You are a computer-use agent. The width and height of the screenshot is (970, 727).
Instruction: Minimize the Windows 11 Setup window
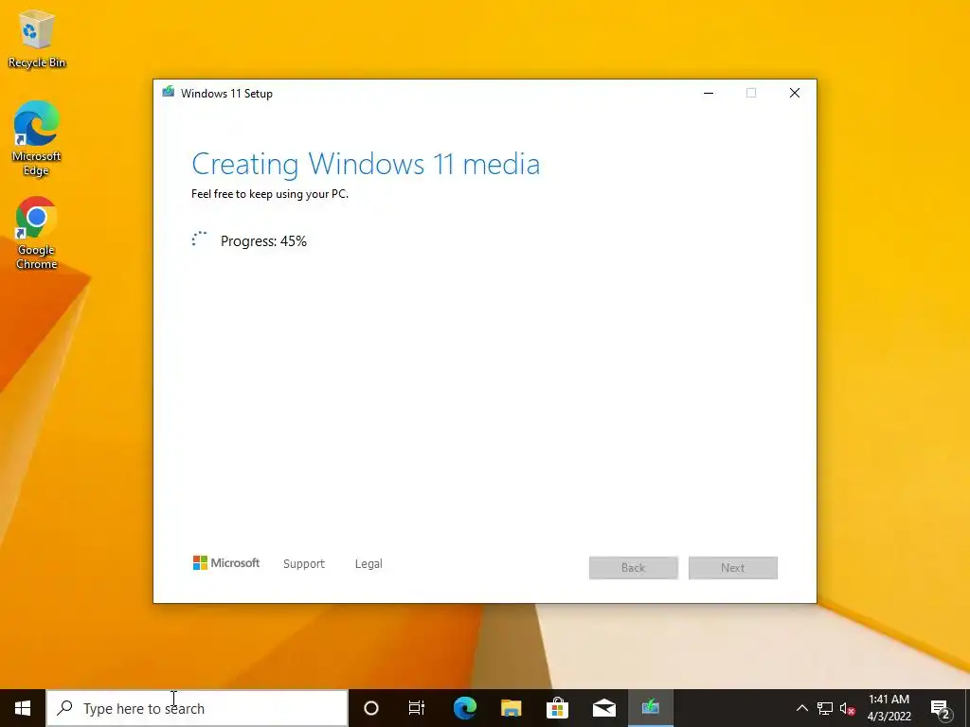click(x=709, y=93)
